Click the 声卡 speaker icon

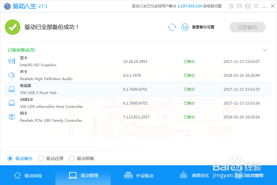point(12,75)
